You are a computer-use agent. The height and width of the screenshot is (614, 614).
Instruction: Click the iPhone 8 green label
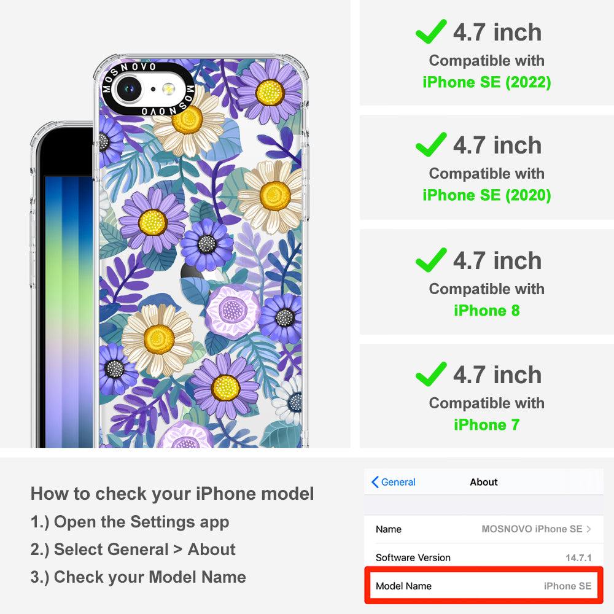tap(487, 311)
